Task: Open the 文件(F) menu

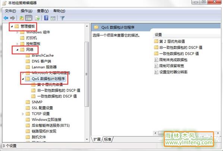Action: coord(10,11)
